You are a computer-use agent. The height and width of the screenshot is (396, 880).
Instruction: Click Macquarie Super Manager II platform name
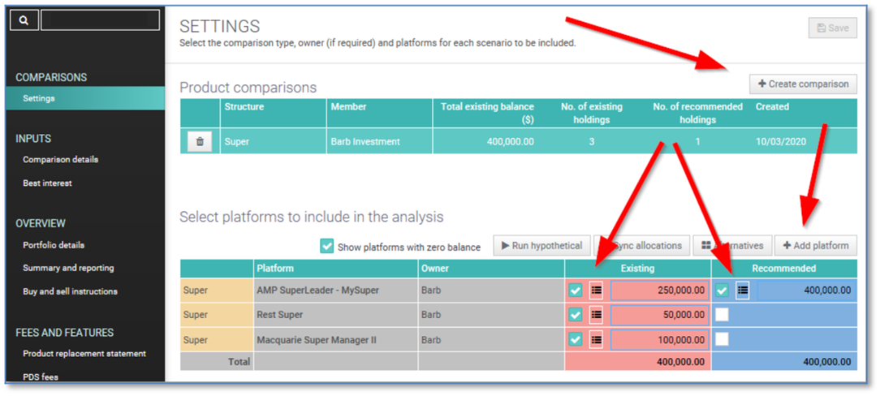(x=318, y=339)
